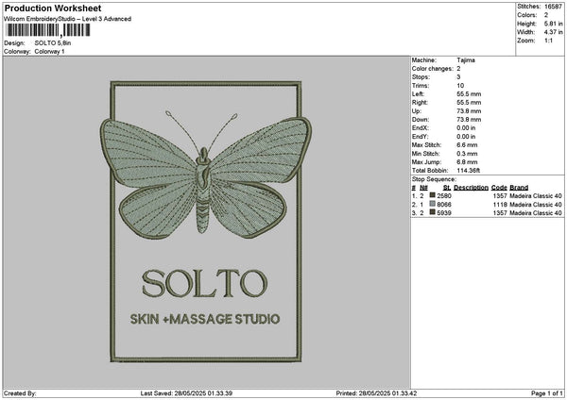Image resolution: width=567 pixels, height=400 pixels.
Task: Click the 'Page 1 of 1' indicator
Action: pyautogui.click(x=547, y=393)
